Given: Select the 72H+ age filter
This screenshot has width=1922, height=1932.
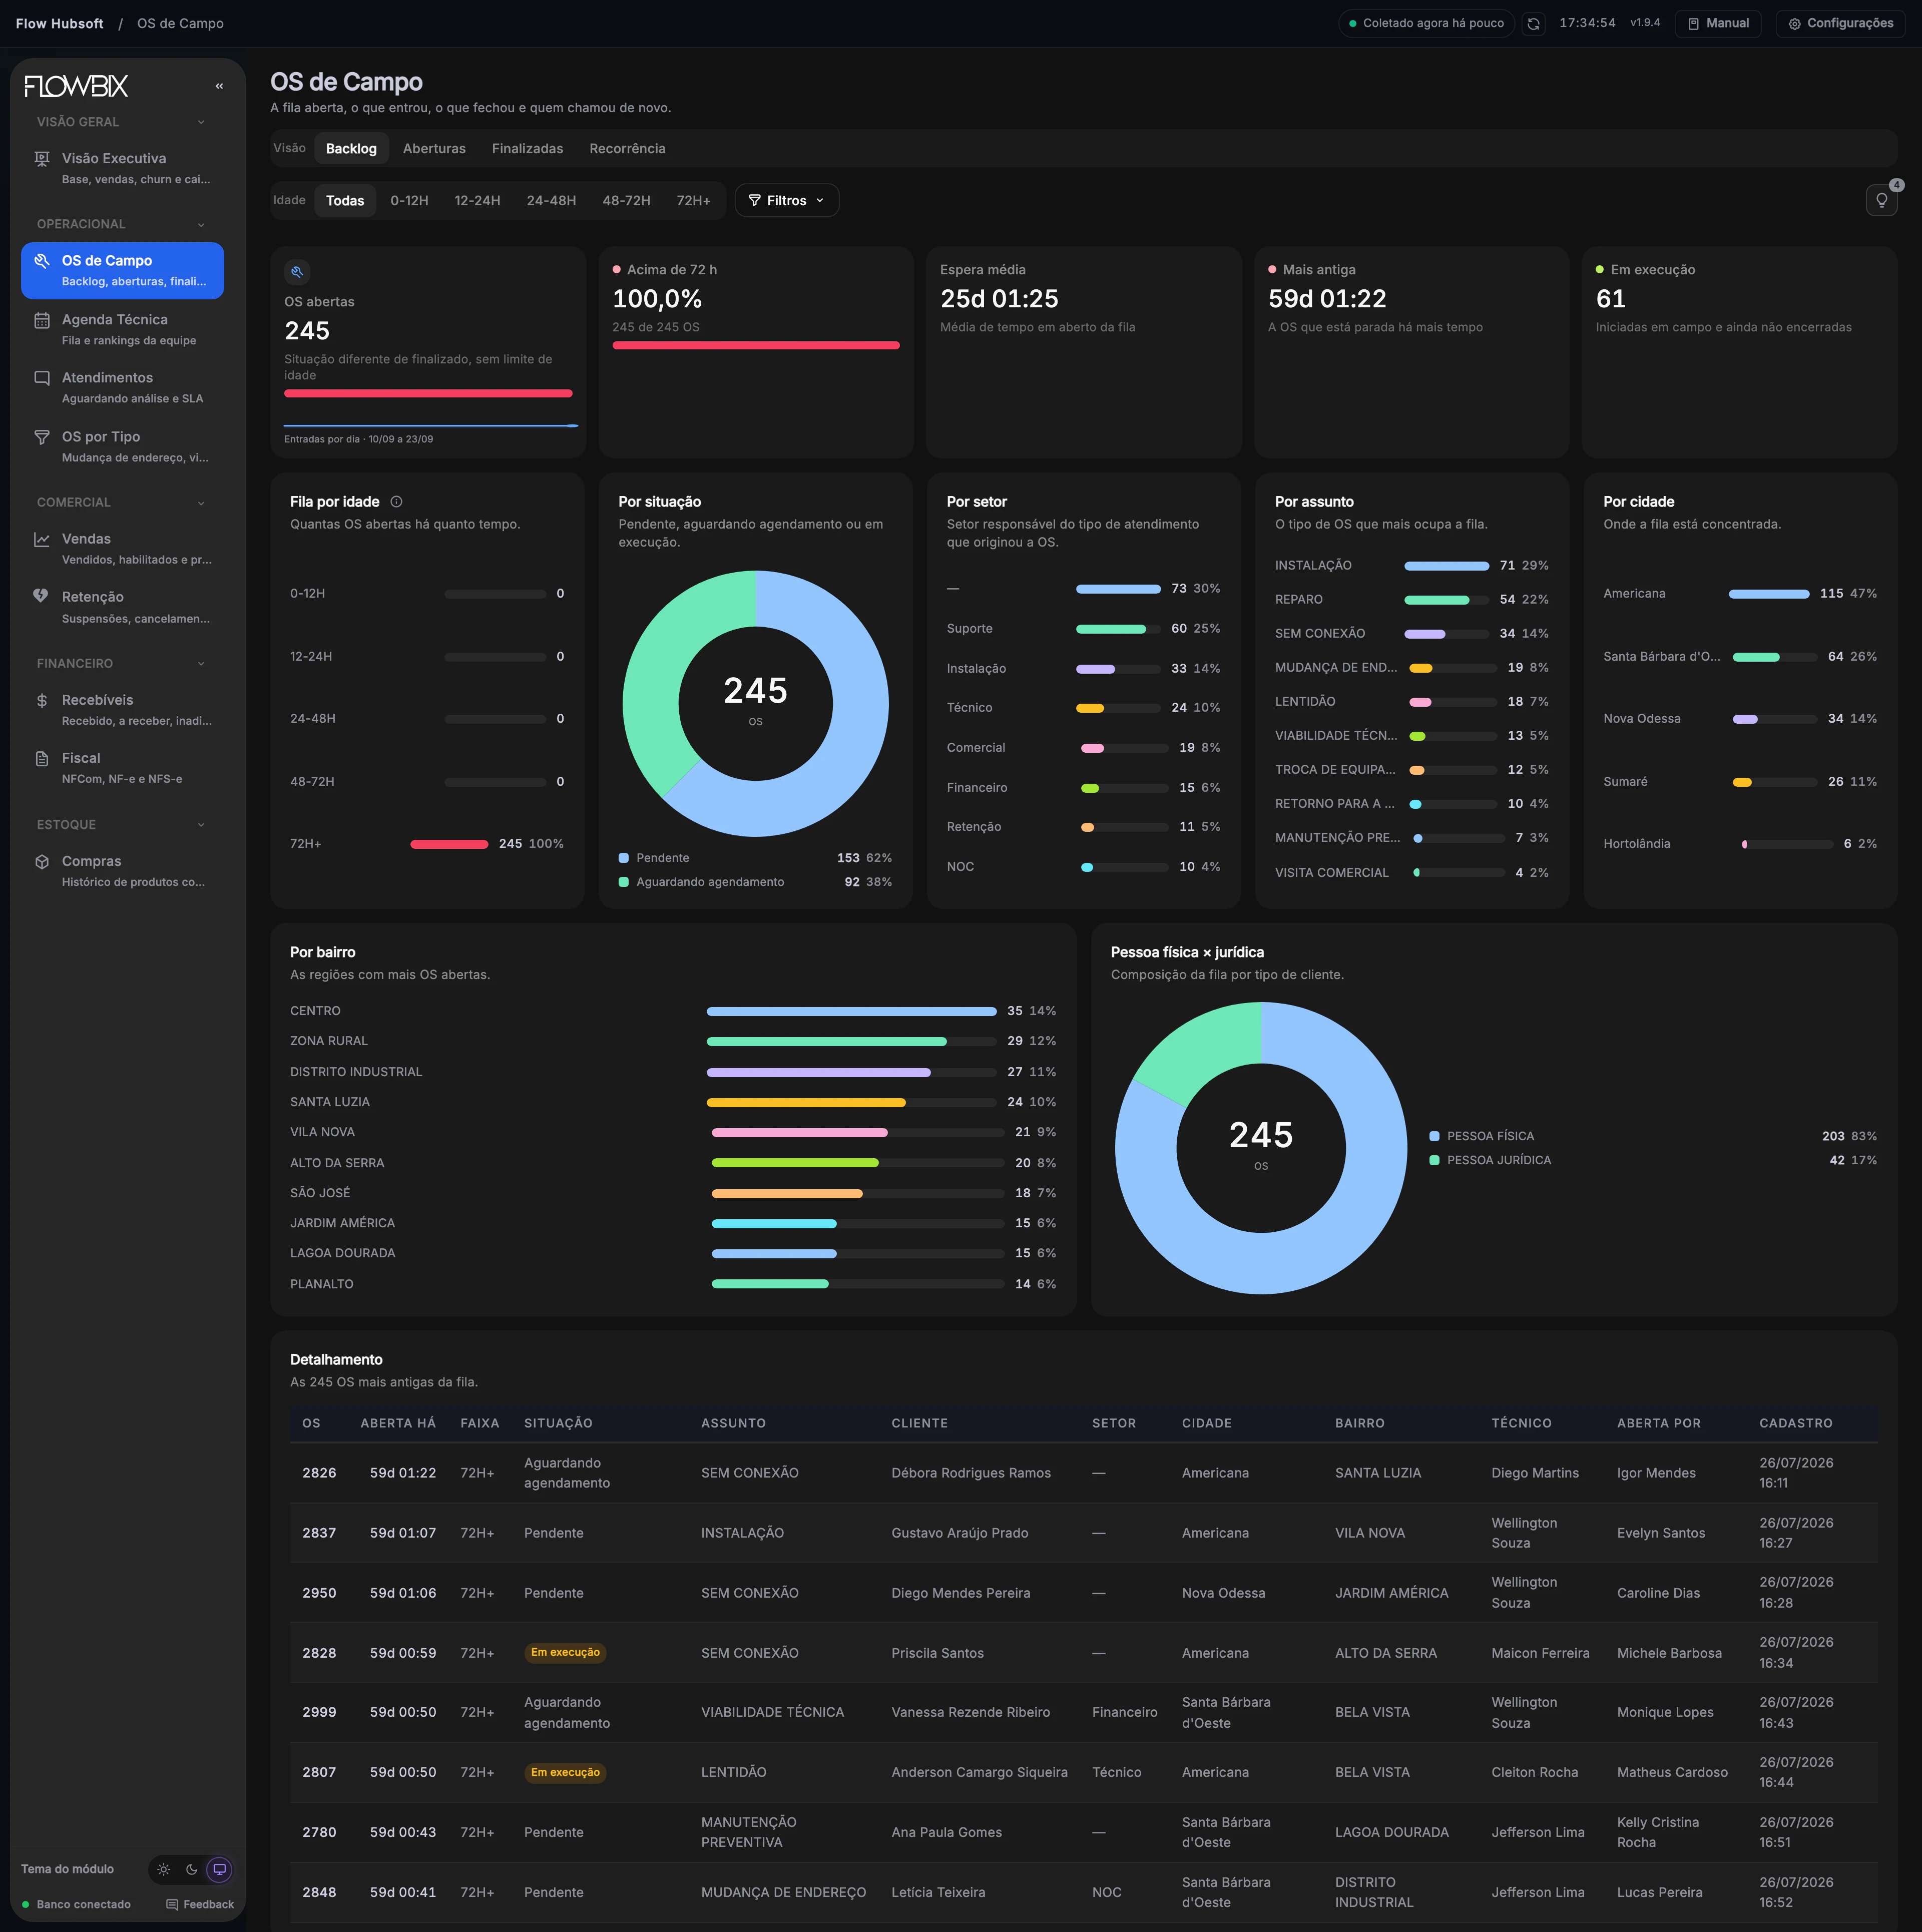Looking at the screenshot, I should coord(693,201).
